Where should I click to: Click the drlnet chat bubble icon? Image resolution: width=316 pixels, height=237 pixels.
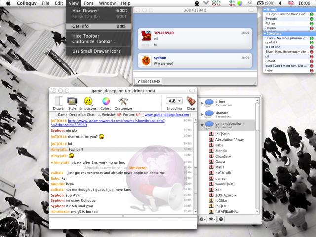click(209, 103)
